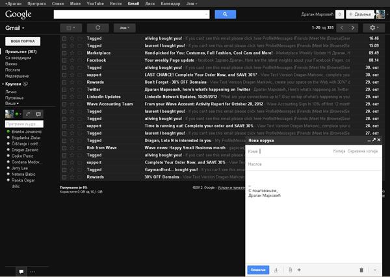This screenshot has height=277, width=390.
Task: Open search options arrow in search box
Action: pos(207,14)
